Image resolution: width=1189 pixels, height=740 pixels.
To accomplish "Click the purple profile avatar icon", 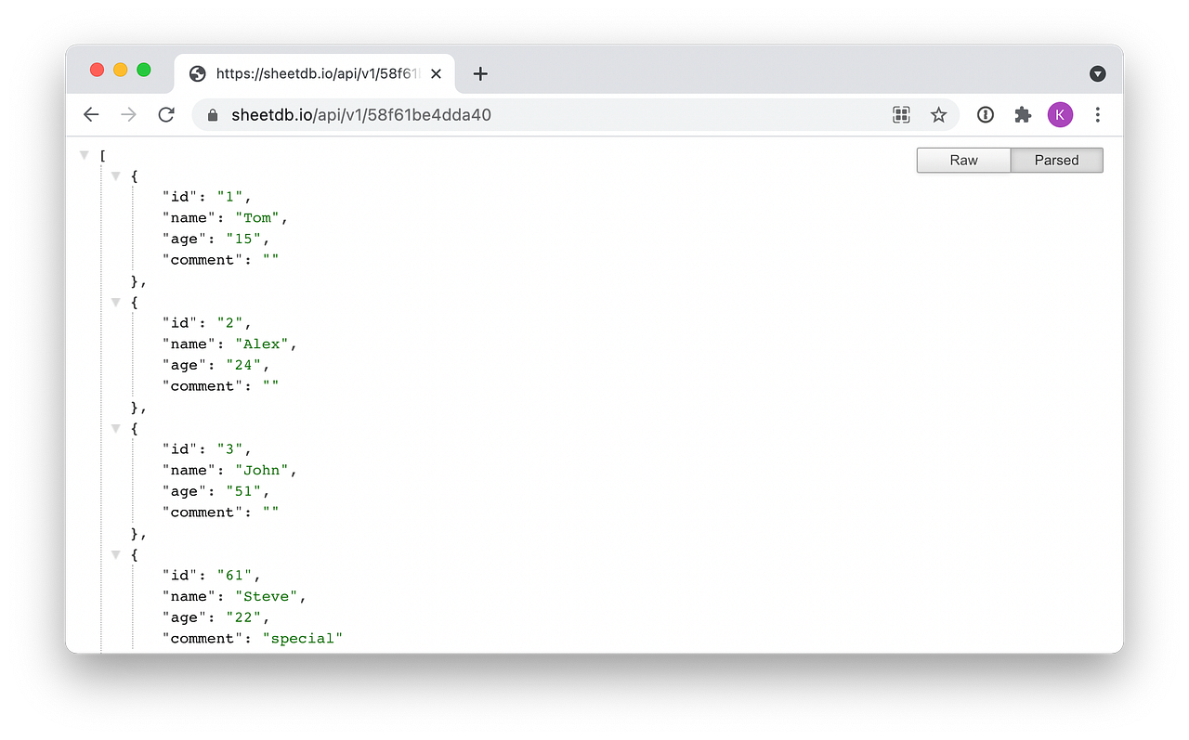I will pos(1060,114).
